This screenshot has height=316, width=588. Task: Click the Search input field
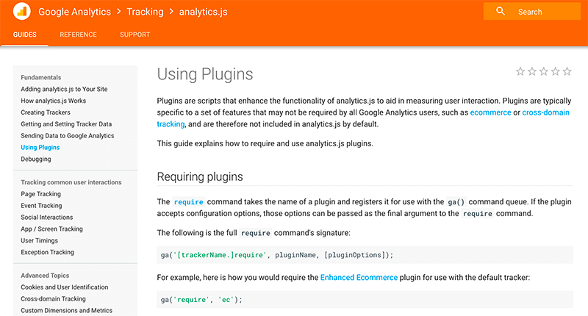(531, 12)
